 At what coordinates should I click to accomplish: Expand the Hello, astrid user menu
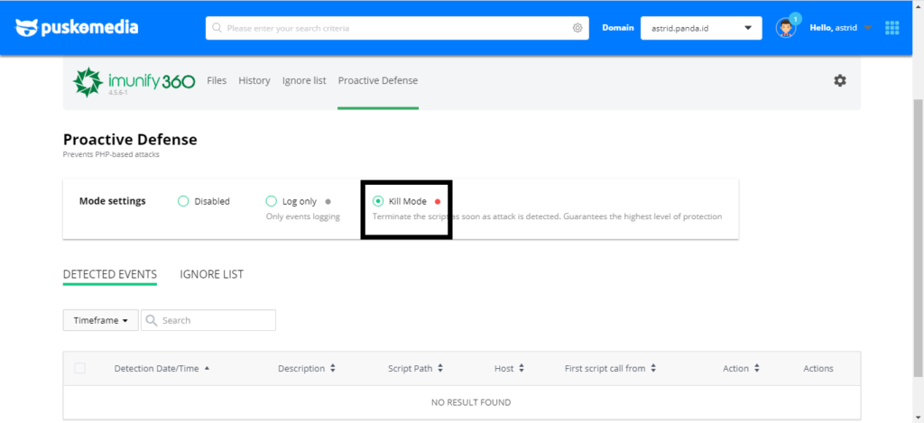840,28
